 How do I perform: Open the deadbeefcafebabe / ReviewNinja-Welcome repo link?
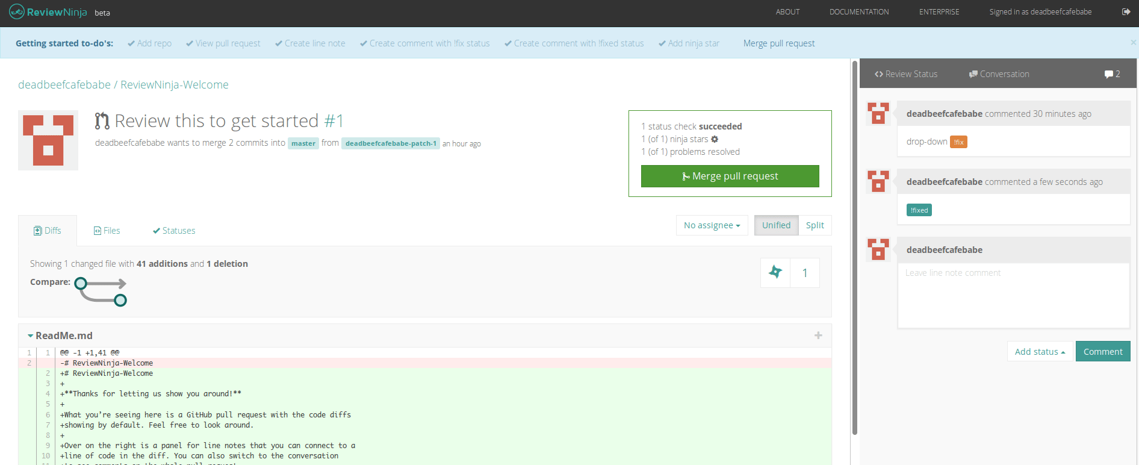(123, 85)
